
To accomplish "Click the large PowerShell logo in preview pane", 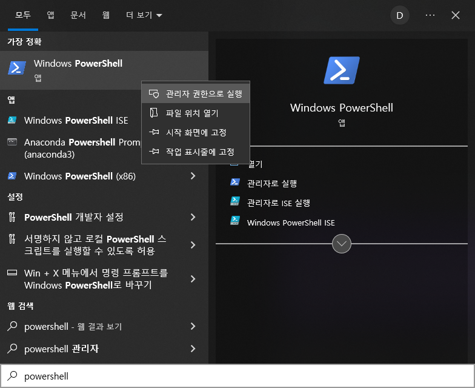I will (x=342, y=70).
